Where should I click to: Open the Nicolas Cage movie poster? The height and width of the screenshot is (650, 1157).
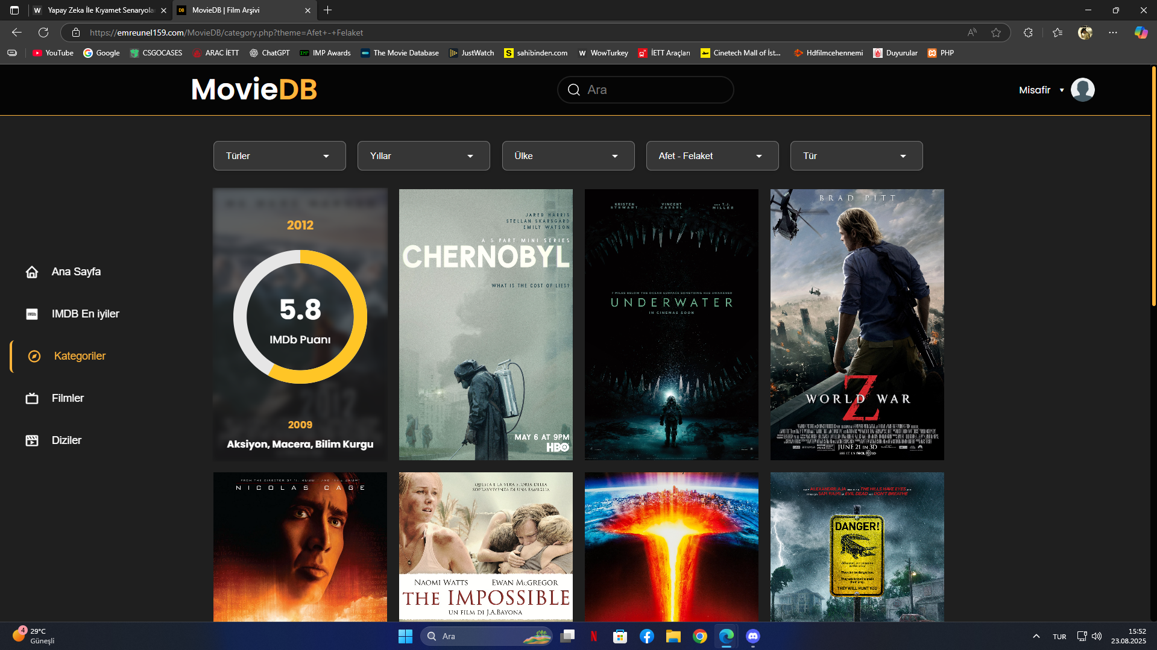coord(300,546)
